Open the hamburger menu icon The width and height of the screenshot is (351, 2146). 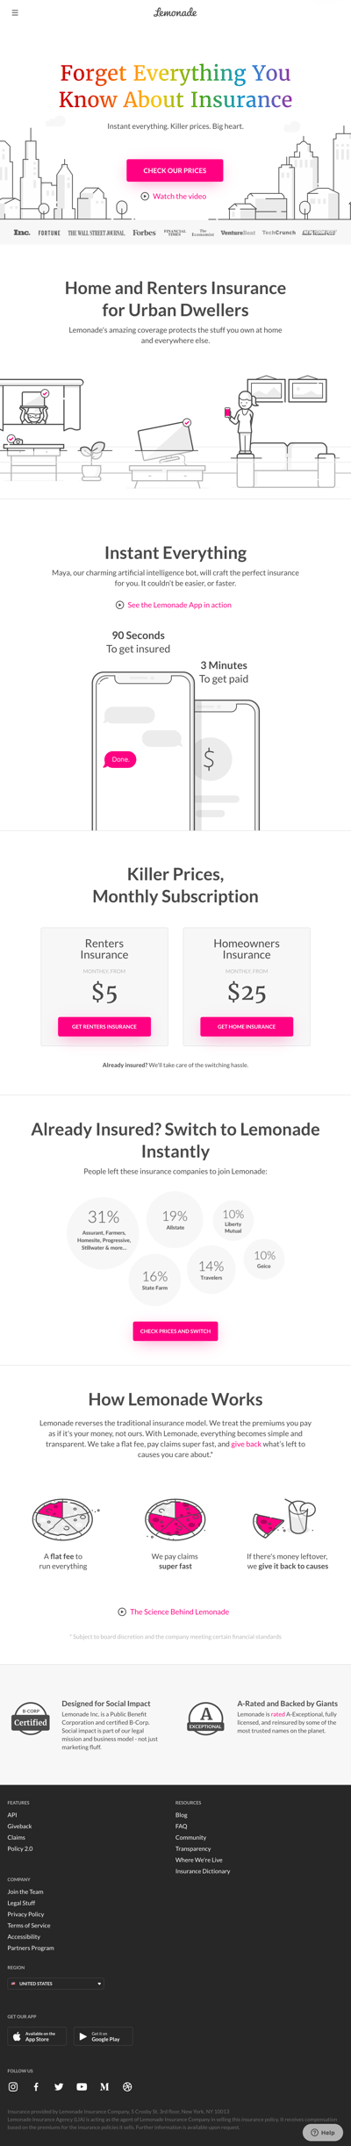[x=15, y=13]
